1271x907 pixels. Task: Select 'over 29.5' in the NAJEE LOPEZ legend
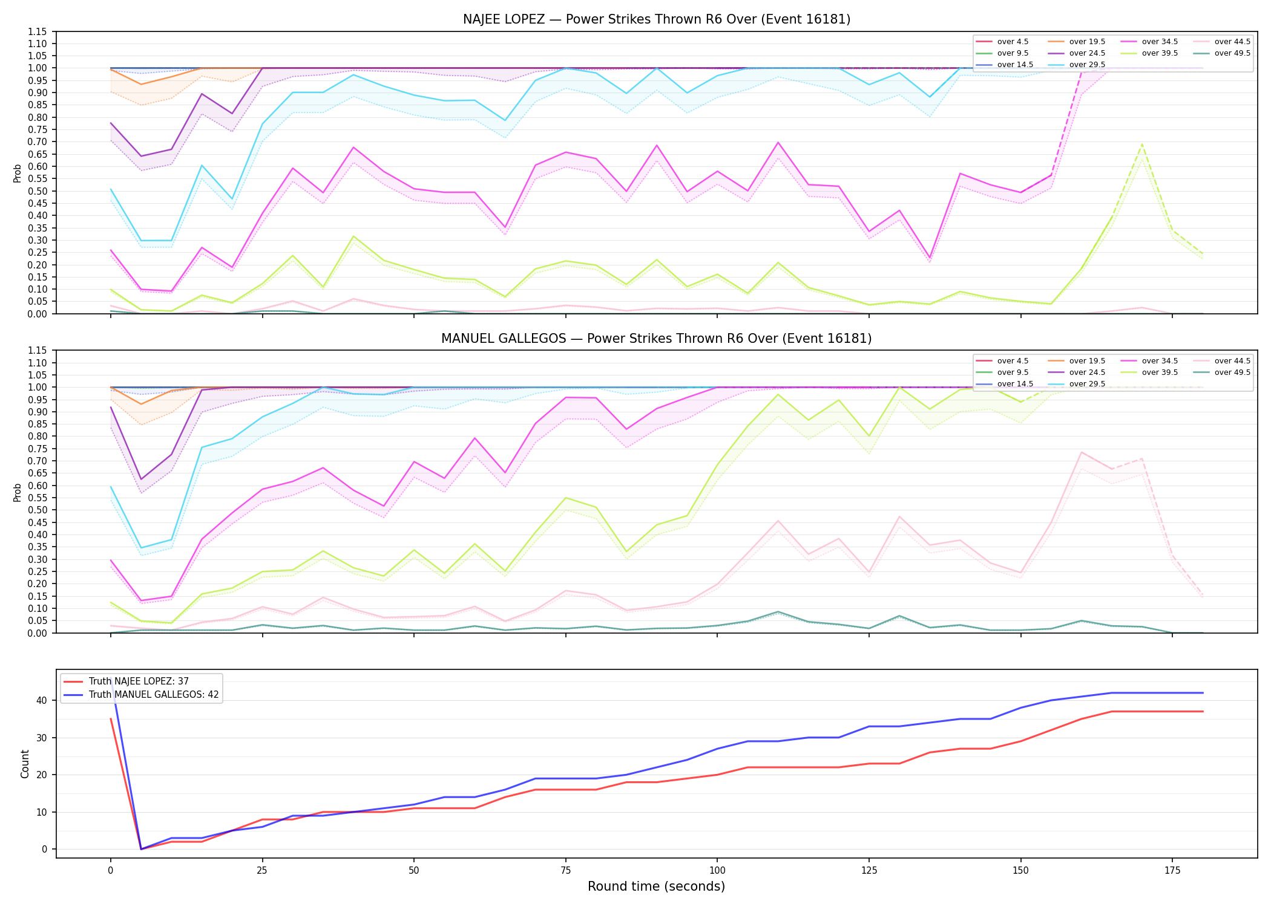(1077, 65)
